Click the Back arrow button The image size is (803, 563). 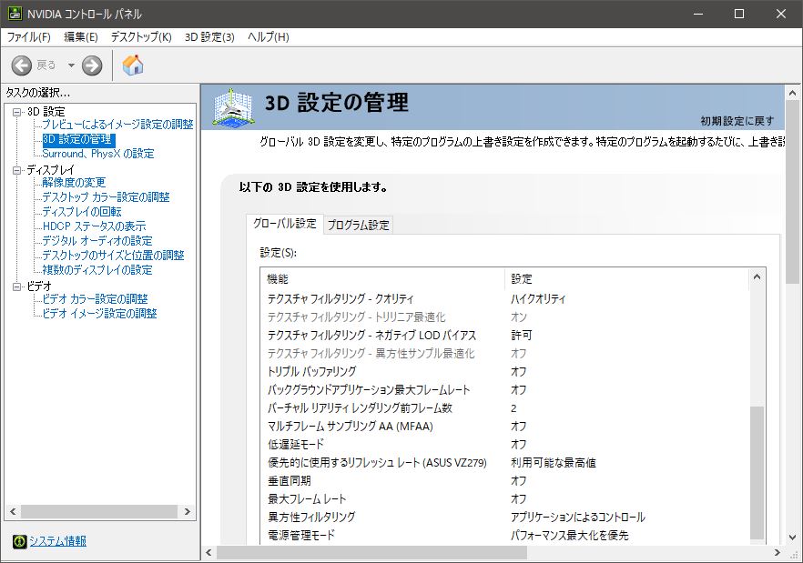(22, 65)
